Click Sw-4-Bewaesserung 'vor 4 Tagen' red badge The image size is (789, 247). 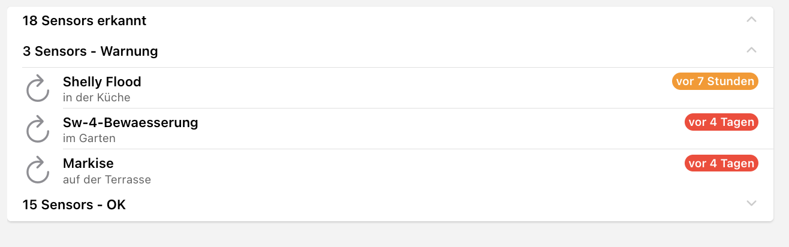click(721, 122)
